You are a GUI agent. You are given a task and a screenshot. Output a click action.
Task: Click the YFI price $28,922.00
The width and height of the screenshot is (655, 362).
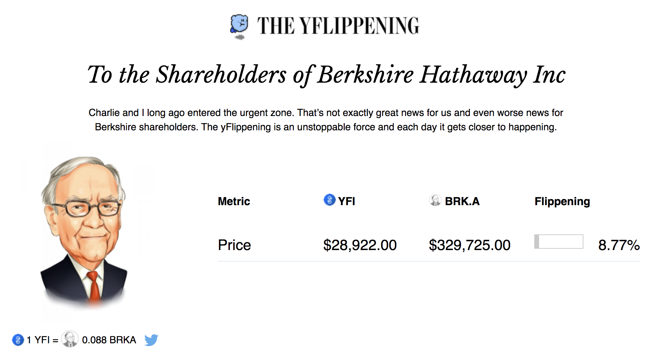click(360, 245)
